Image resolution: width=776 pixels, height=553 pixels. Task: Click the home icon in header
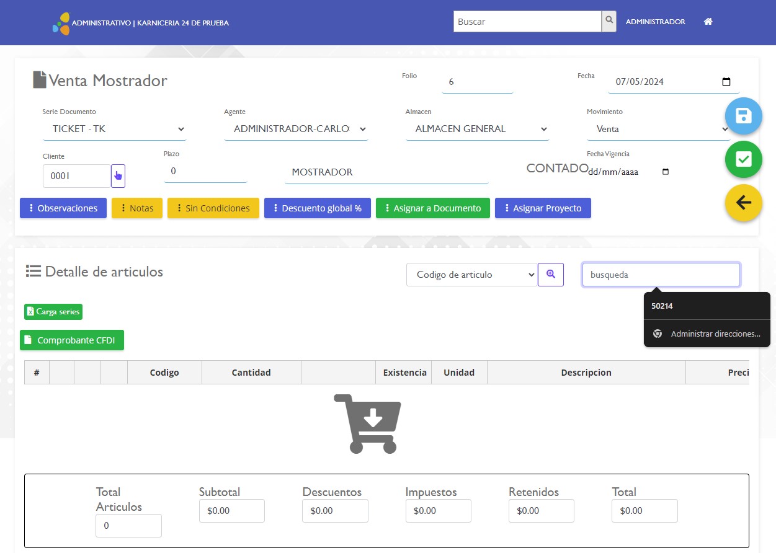click(x=708, y=22)
